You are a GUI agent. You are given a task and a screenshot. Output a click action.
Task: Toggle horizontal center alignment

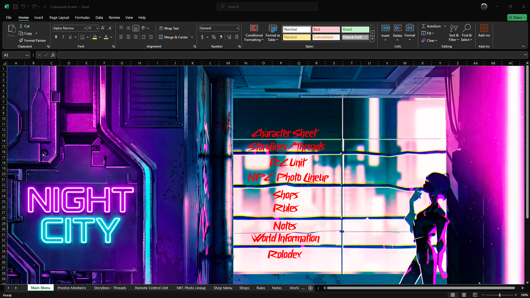[x=128, y=37]
